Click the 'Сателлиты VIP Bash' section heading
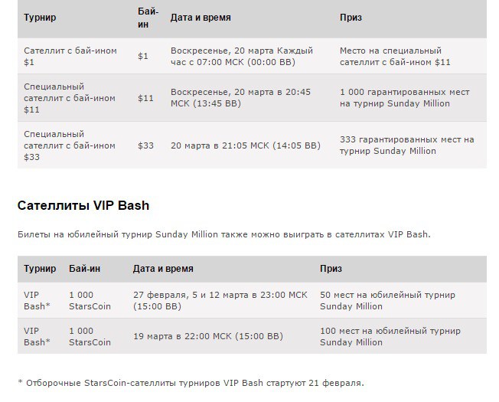 83,205
